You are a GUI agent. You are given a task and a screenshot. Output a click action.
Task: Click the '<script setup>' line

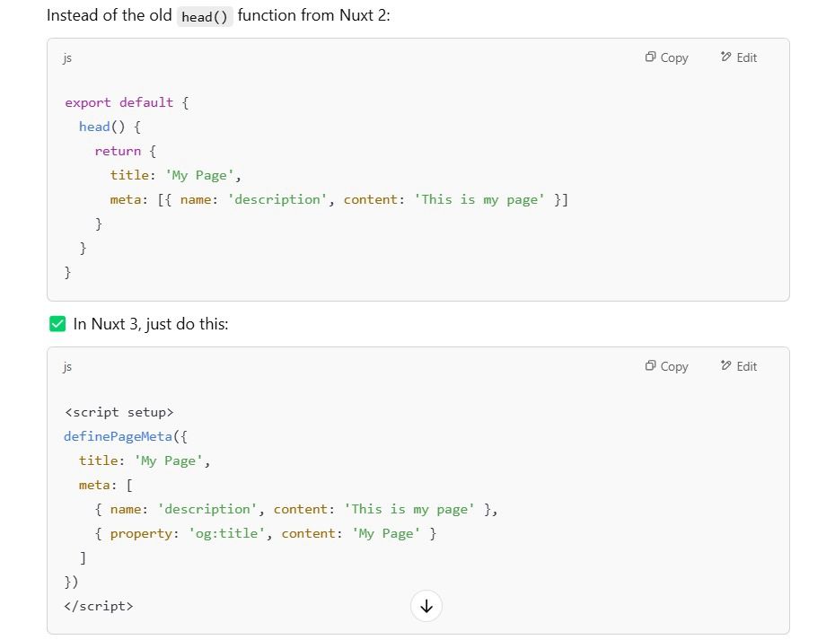coord(119,412)
